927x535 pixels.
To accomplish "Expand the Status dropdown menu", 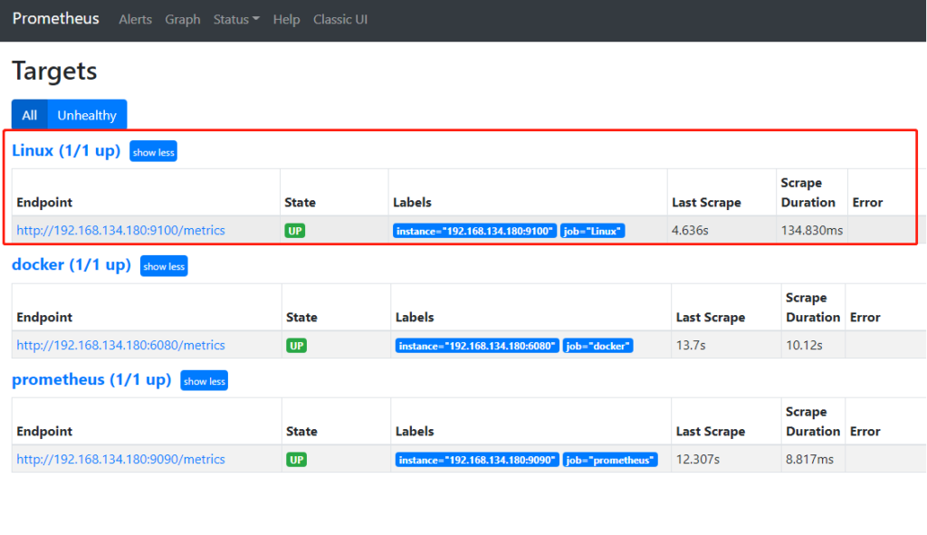I will click(x=236, y=20).
